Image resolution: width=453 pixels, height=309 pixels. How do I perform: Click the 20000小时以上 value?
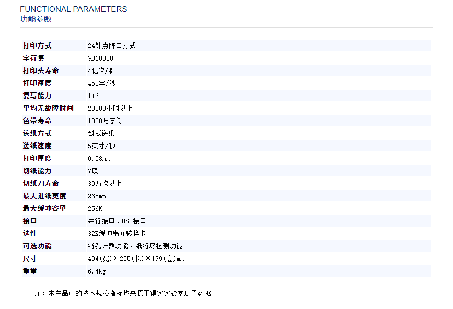coord(110,109)
